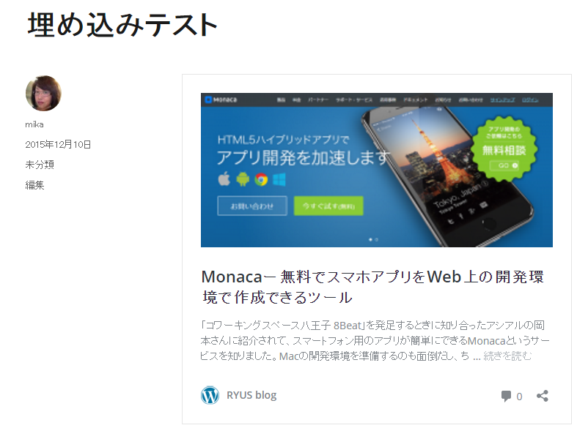The image size is (577, 428).
Task: Click the Chrome icon in the preview image
Action: click(261, 179)
